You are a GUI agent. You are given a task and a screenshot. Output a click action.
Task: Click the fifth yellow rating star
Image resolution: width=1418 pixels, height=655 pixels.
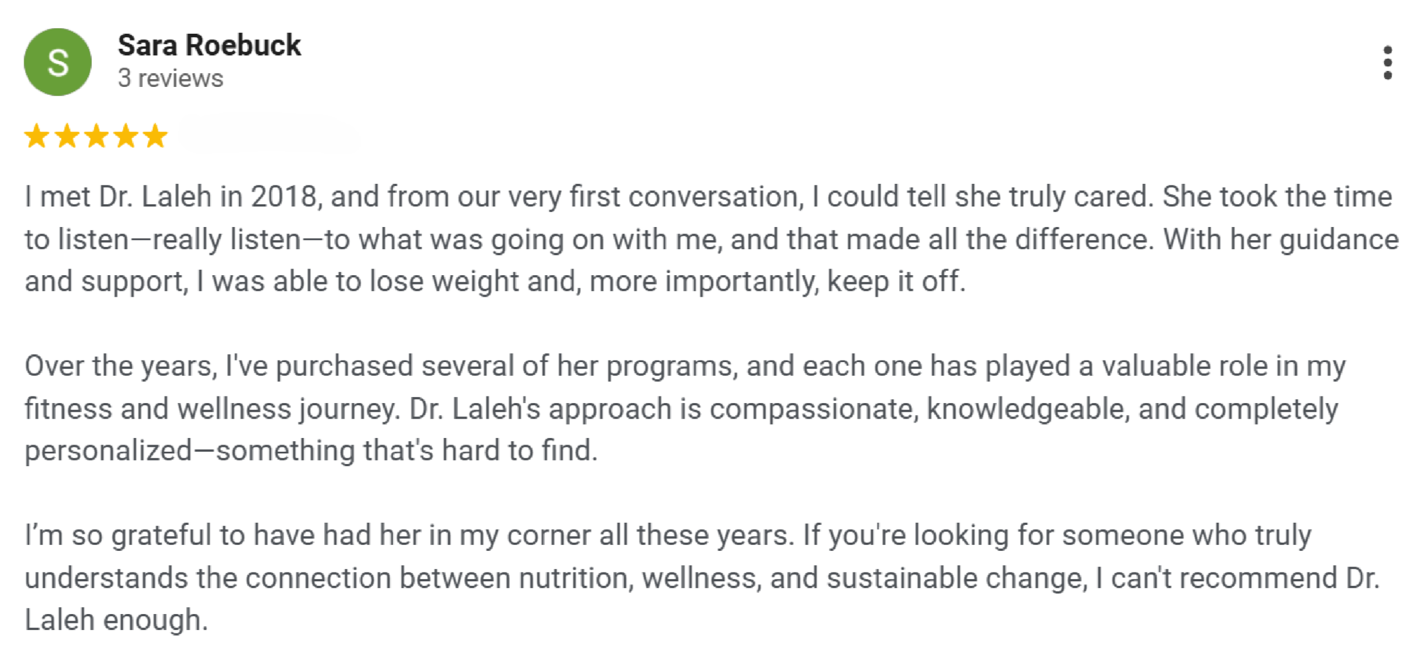(155, 136)
